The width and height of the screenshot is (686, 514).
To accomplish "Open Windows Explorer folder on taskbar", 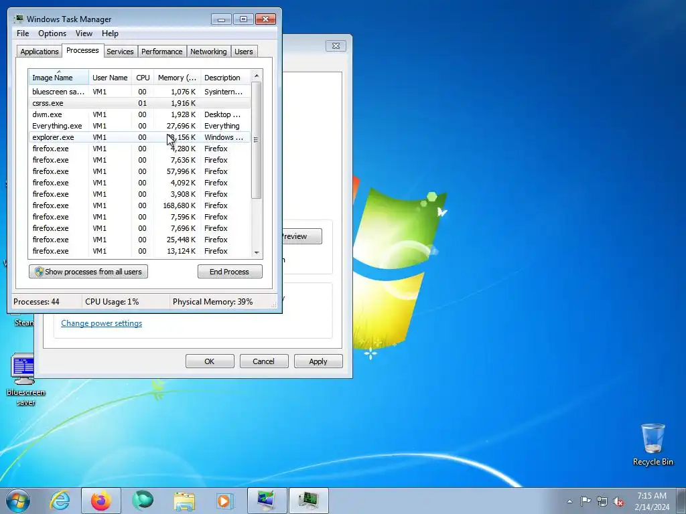I will click(x=184, y=501).
